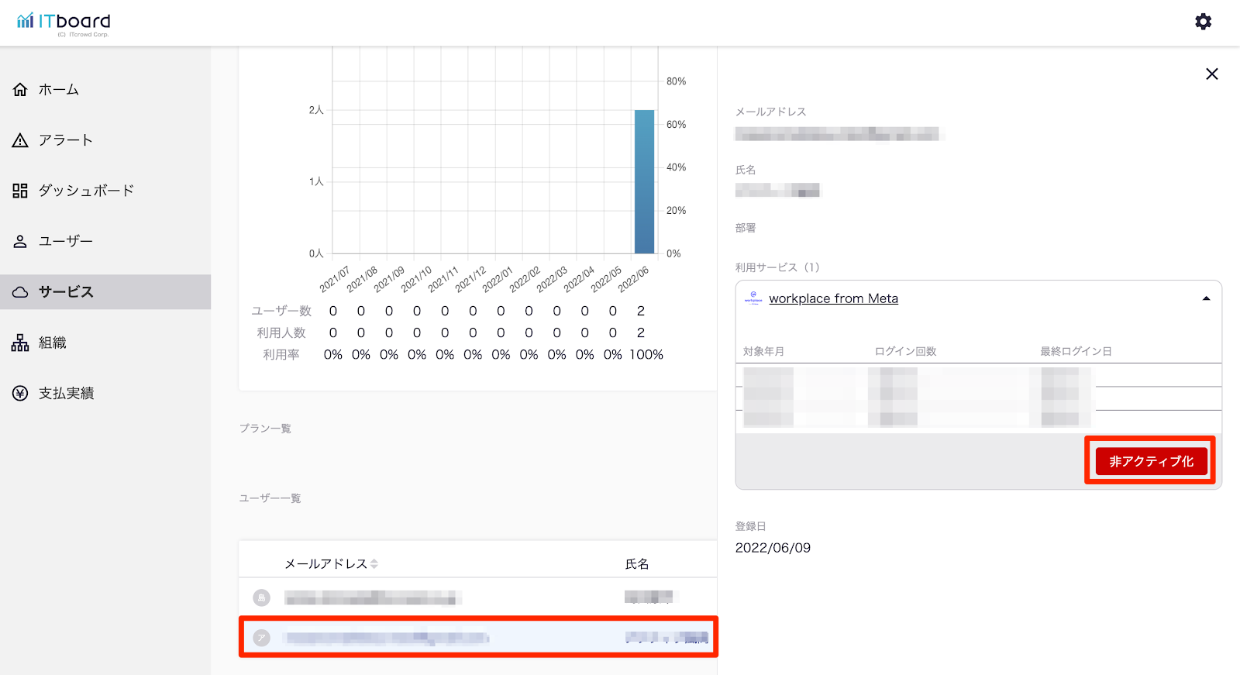The image size is (1240, 675).
Task: Open the settings gear icon
Action: (x=1203, y=22)
